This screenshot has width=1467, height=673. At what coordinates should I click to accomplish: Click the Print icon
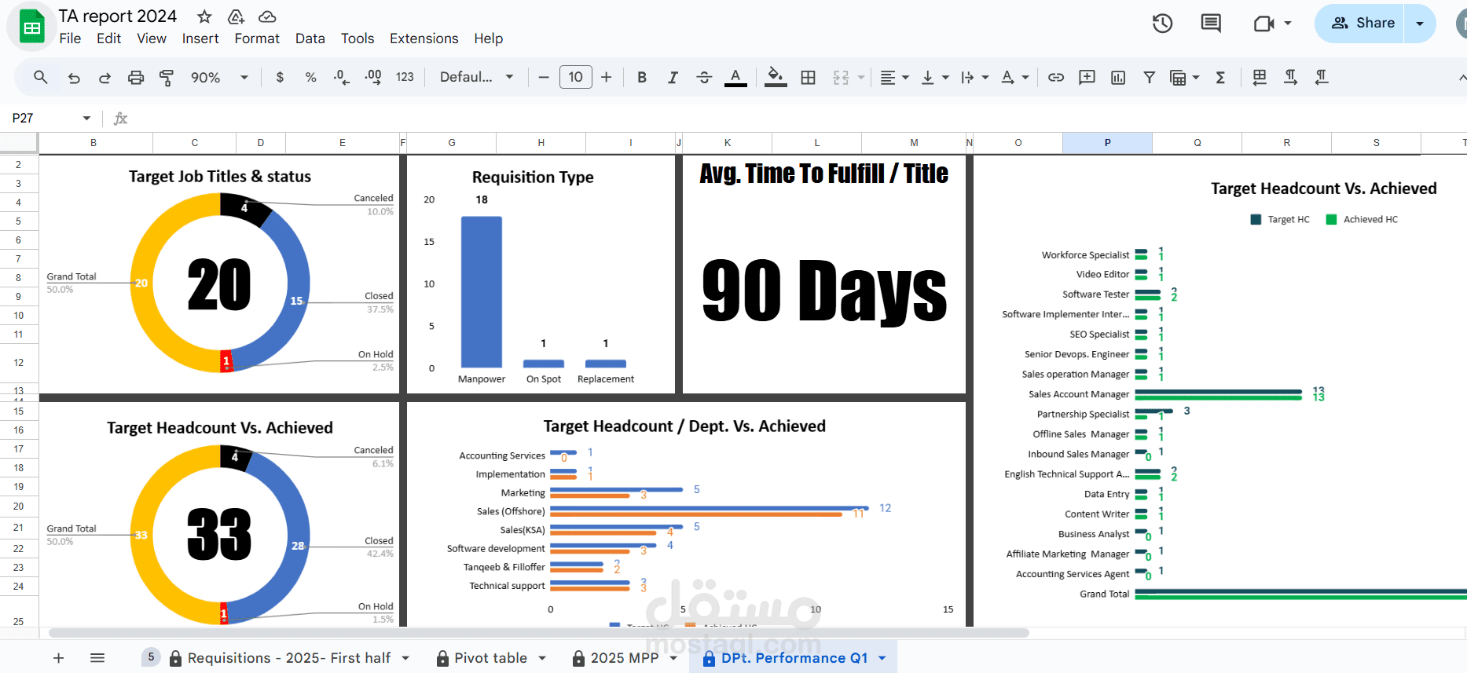pos(136,77)
